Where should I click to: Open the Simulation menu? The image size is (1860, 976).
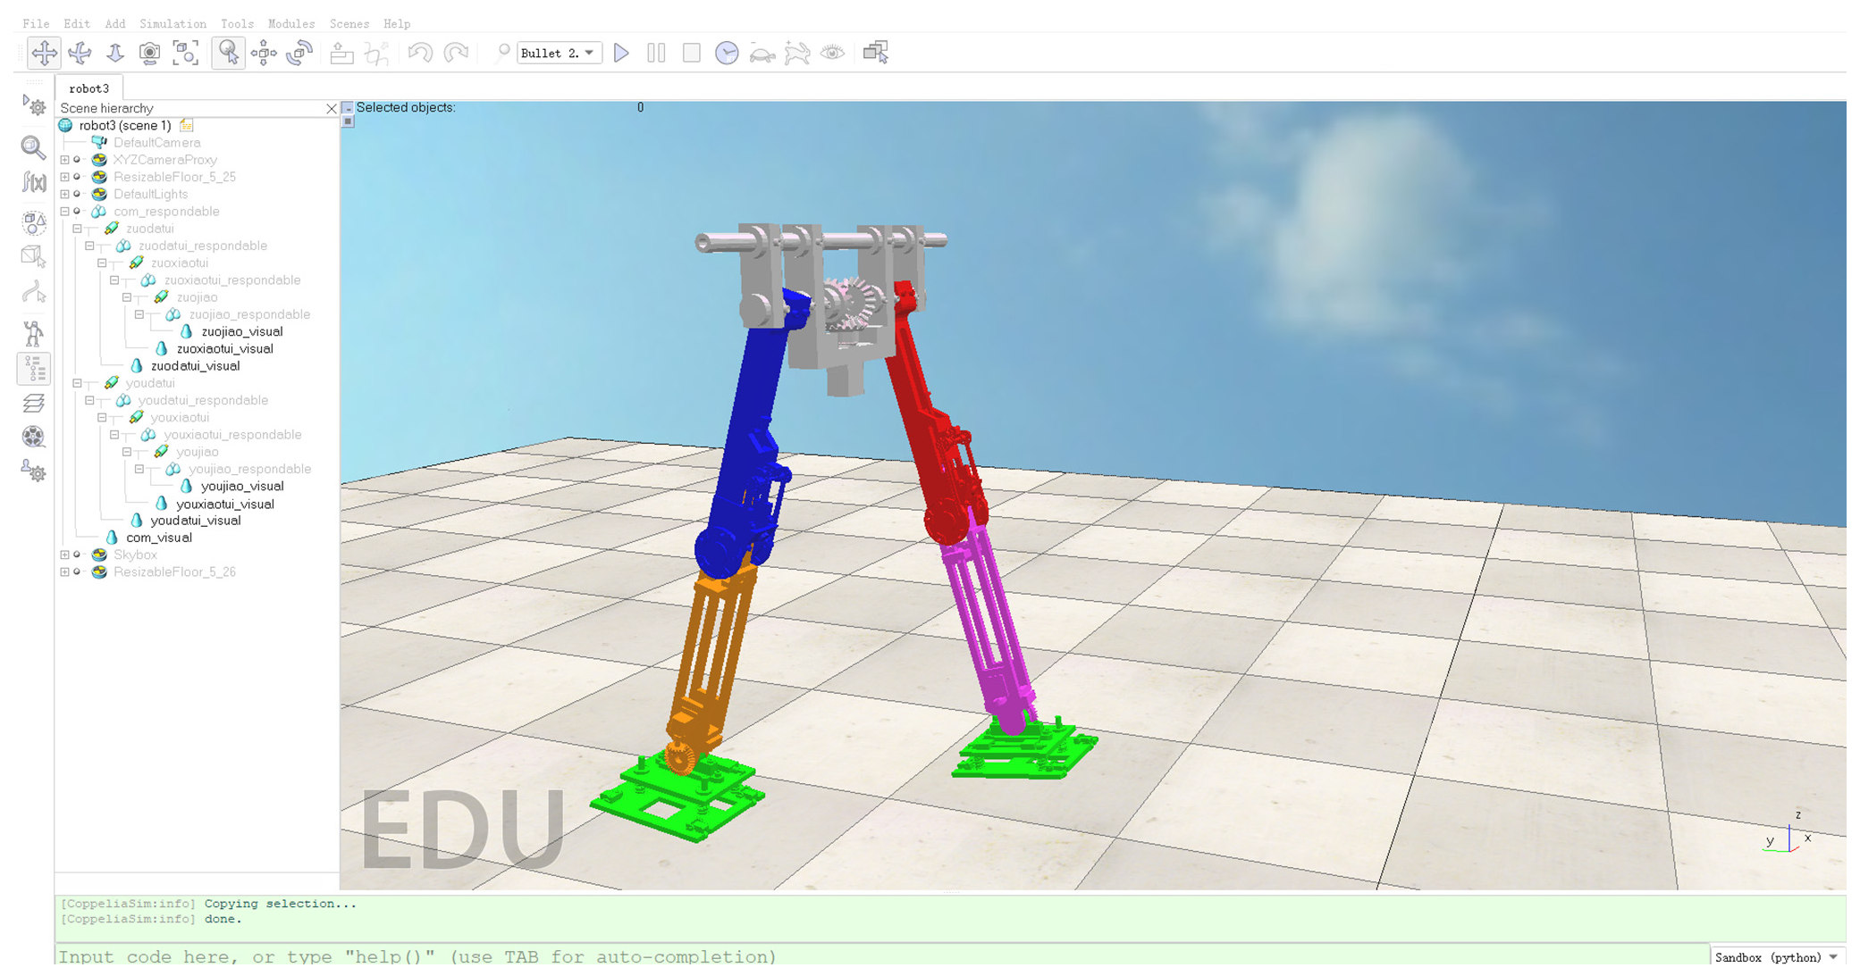click(x=173, y=24)
